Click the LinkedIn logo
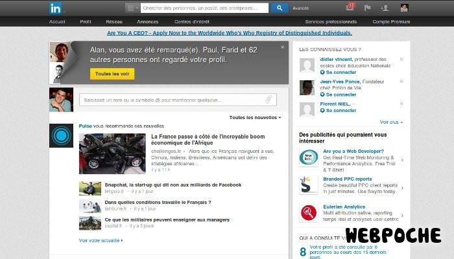This screenshot has height=259, width=454. point(55,8)
